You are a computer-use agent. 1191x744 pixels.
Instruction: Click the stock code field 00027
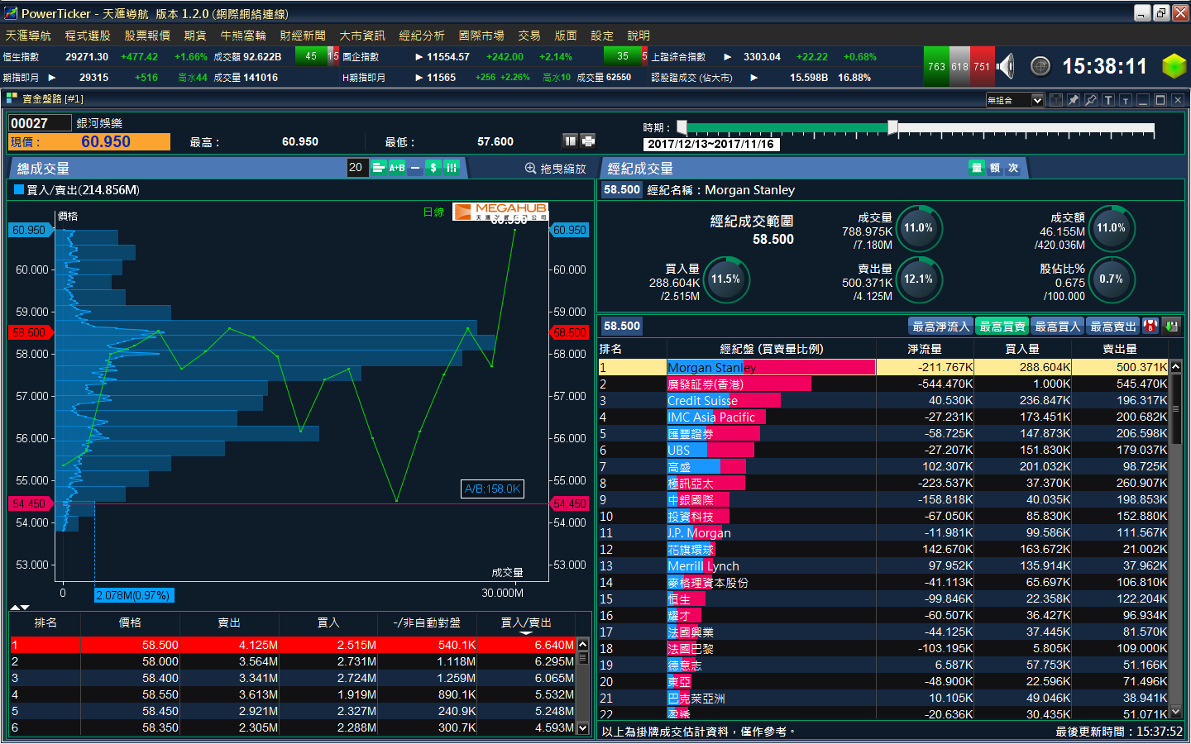pyautogui.click(x=40, y=123)
